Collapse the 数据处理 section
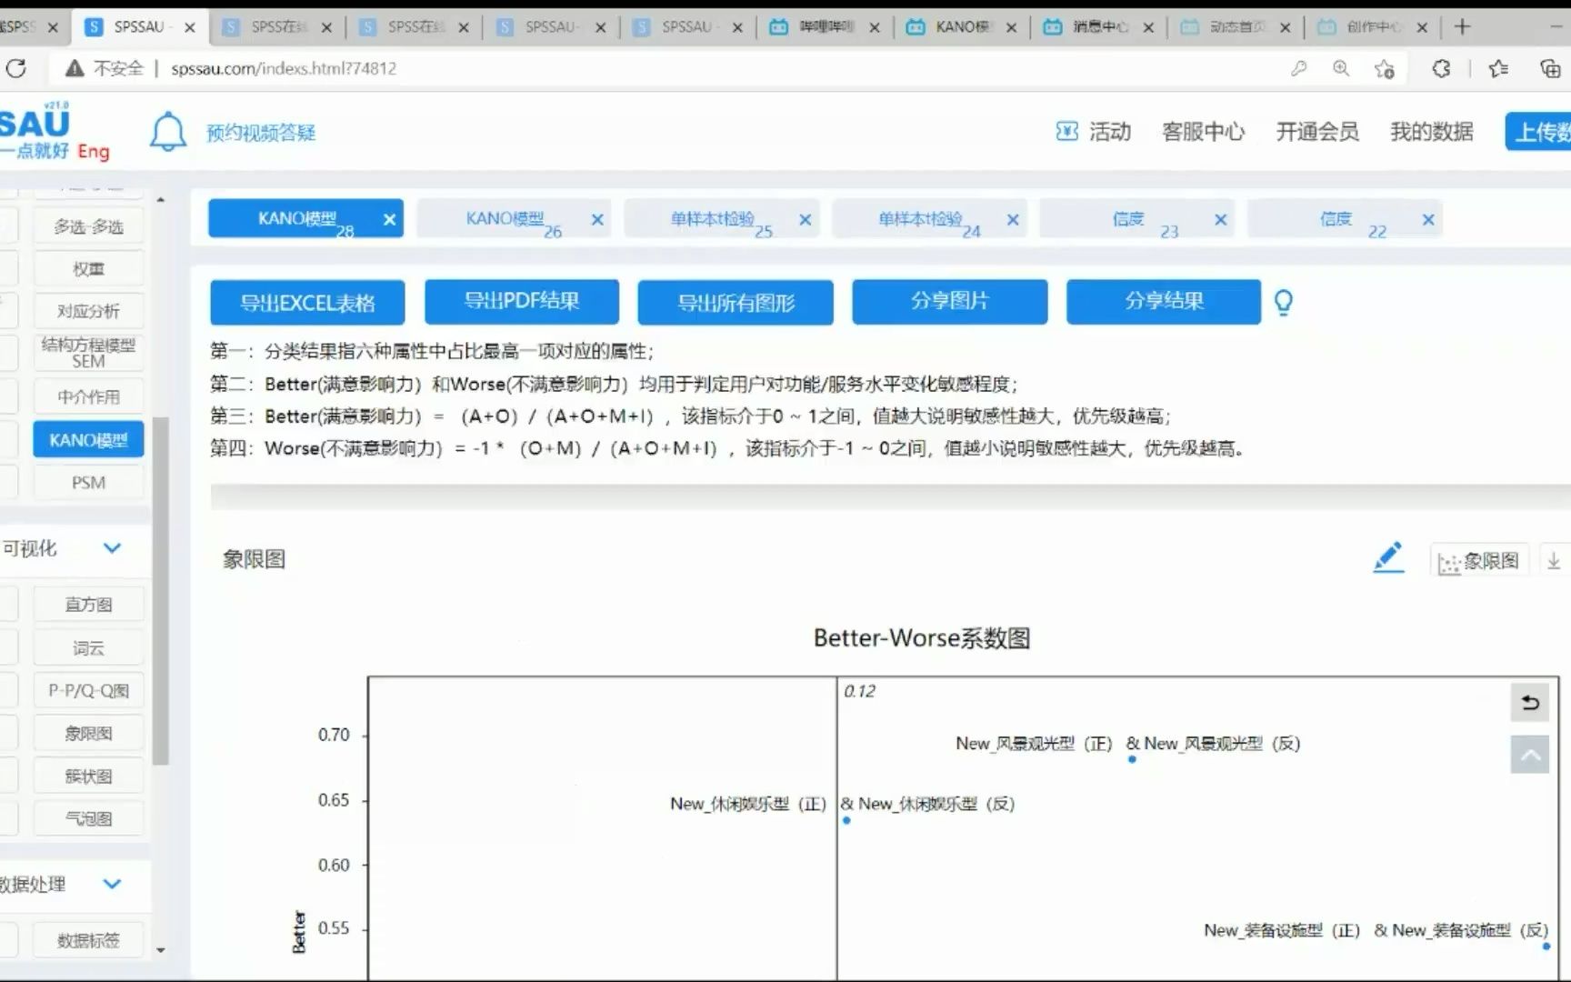Viewport: 1571px width, 982px height. [112, 884]
